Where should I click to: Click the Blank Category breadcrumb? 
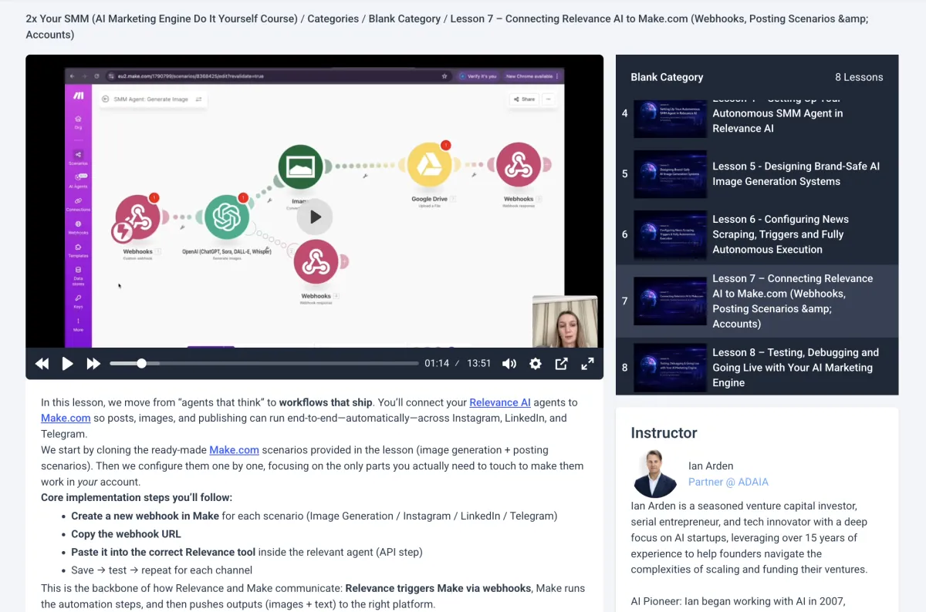(405, 18)
